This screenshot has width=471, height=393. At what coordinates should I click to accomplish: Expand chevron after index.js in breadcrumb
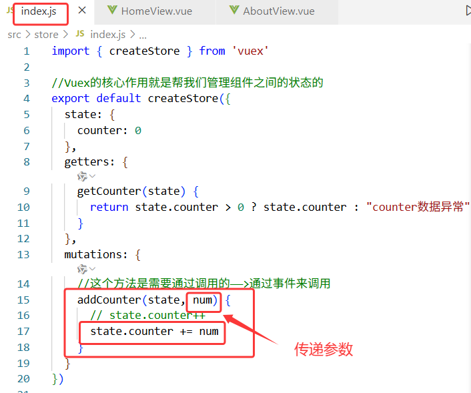tap(133, 35)
